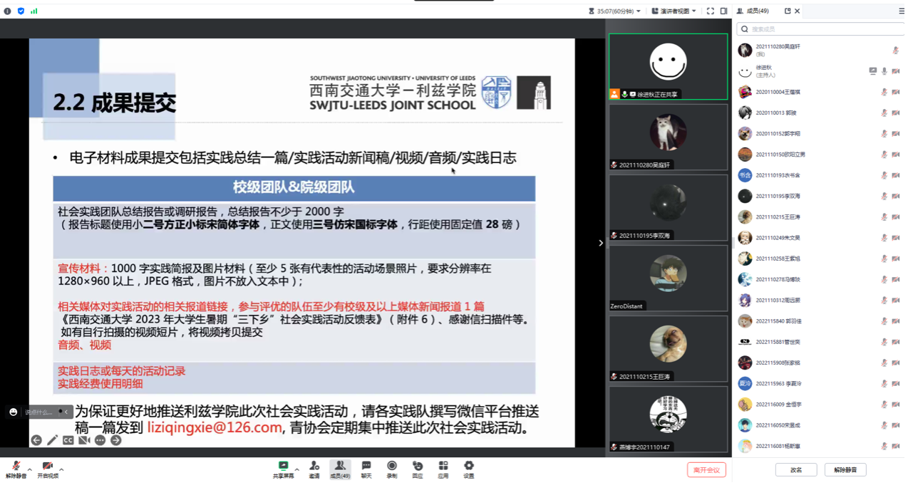Open the apps (应用) icon
Image resolution: width=908 pixels, height=485 pixels.
(443, 469)
